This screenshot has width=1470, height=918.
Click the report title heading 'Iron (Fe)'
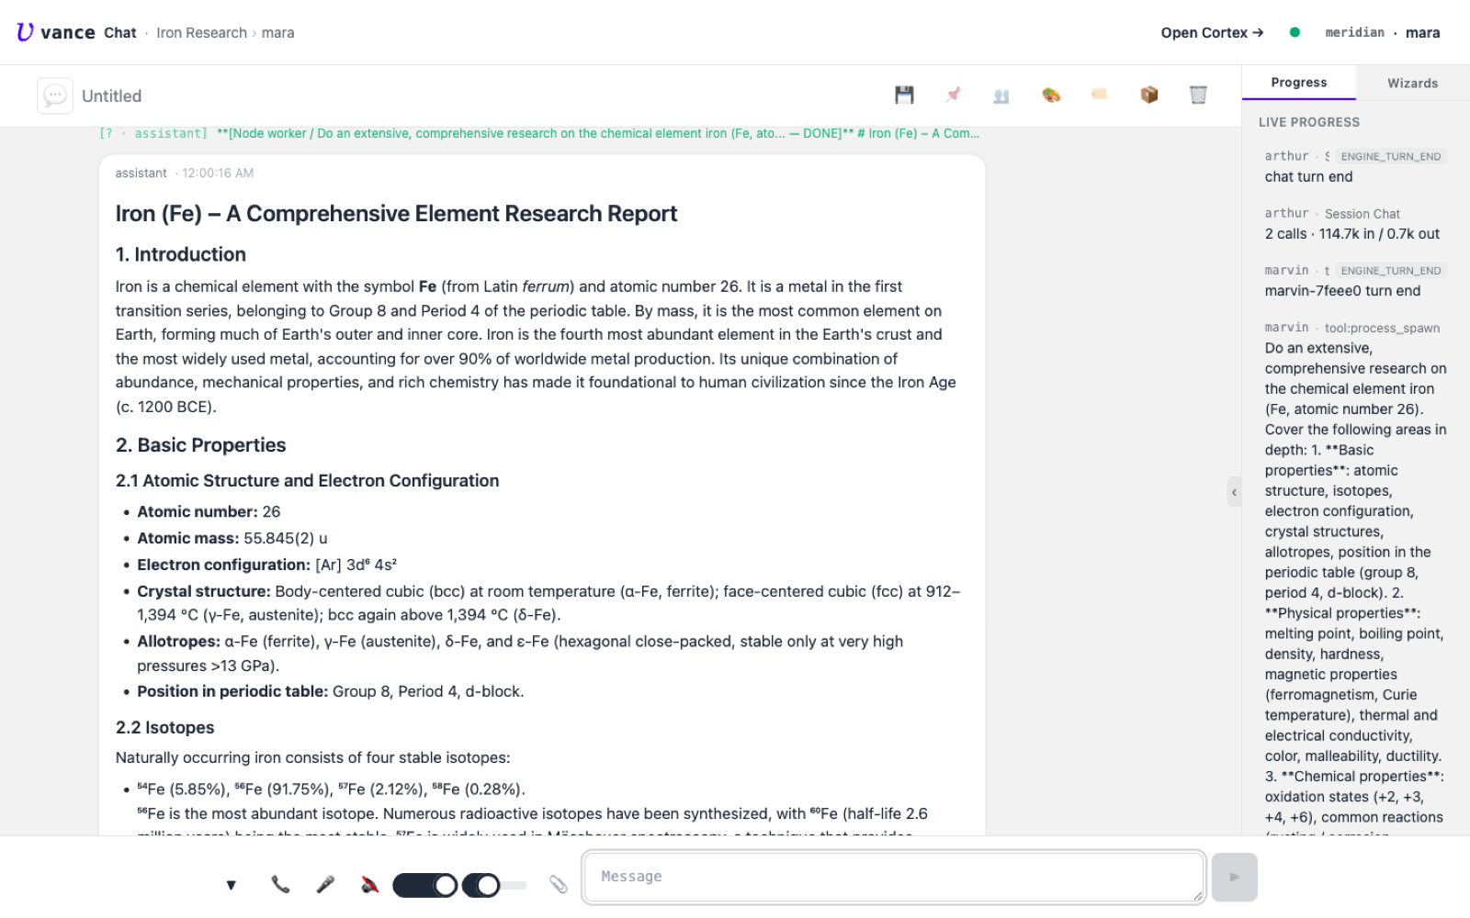click(x=396, y=213)
